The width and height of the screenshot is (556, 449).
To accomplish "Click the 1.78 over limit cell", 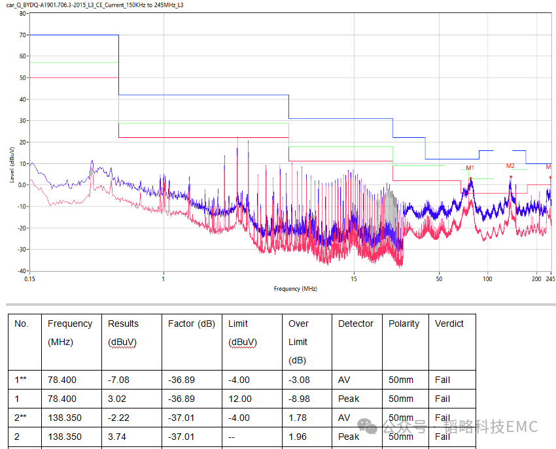I will (x=298, y=418).
